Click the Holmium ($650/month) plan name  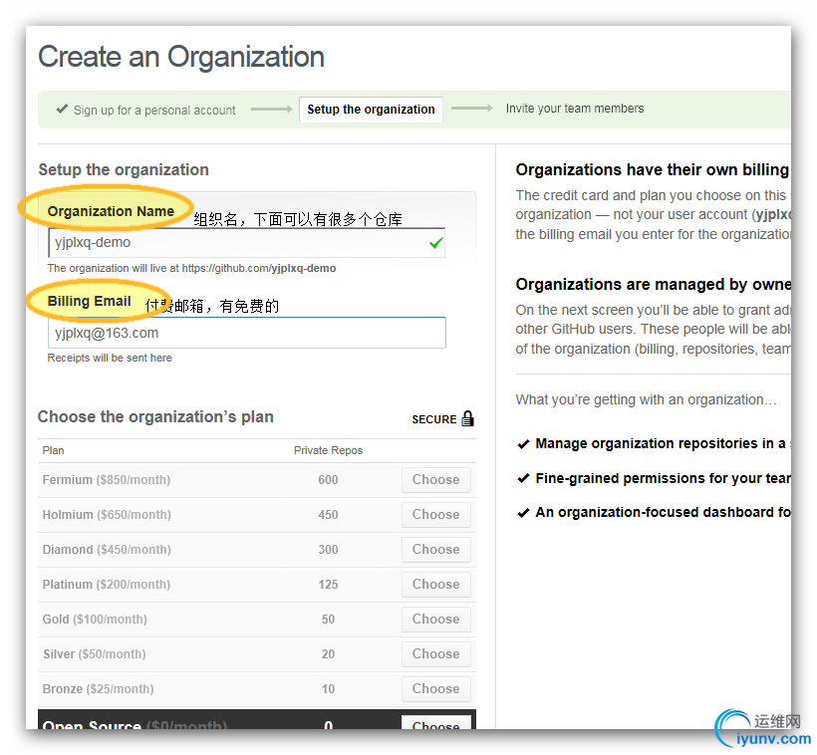tap(107, 515)
